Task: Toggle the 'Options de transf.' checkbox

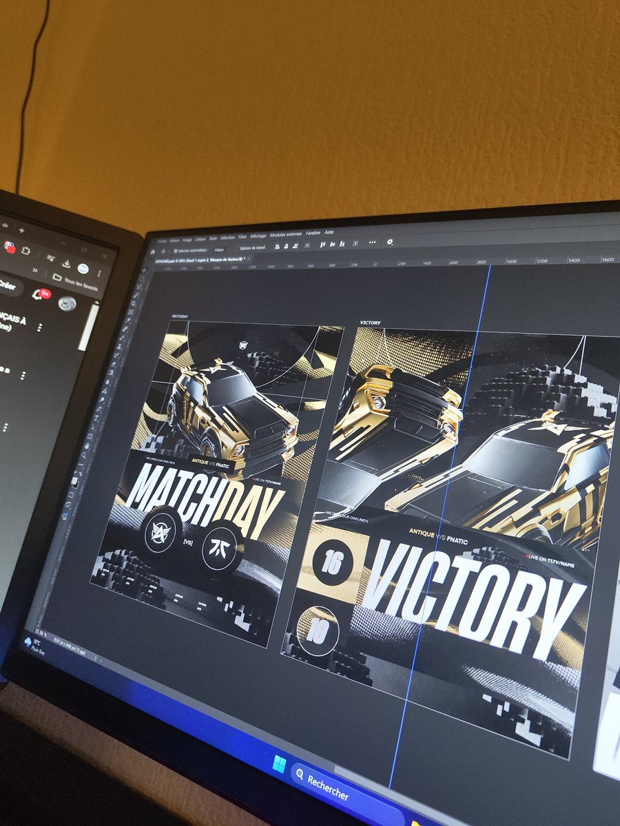Action: pyautogui.click(x=236, y=248)
